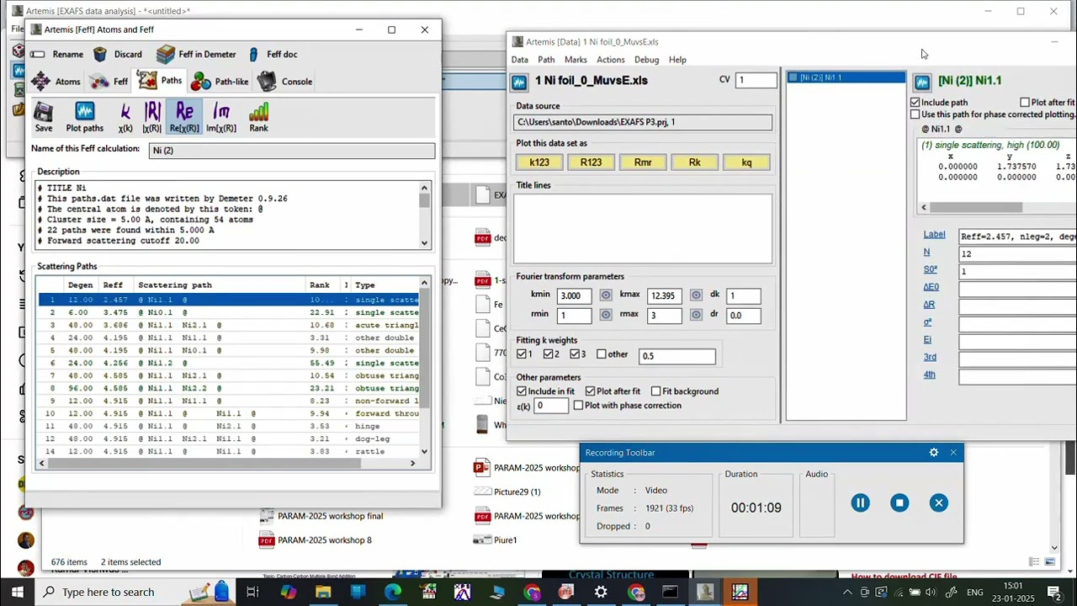Pause the screen recording
The height and width of the screenshot is (606, 1077).
860,503
